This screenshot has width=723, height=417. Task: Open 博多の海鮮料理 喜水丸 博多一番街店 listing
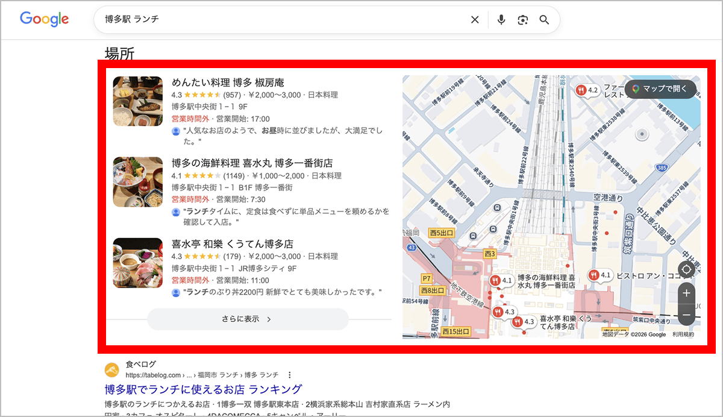click(252, 163)
